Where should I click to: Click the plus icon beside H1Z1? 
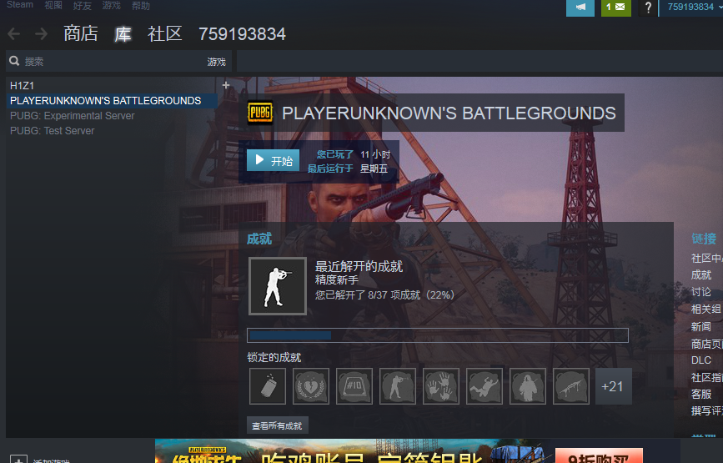(x=226, y=85)
